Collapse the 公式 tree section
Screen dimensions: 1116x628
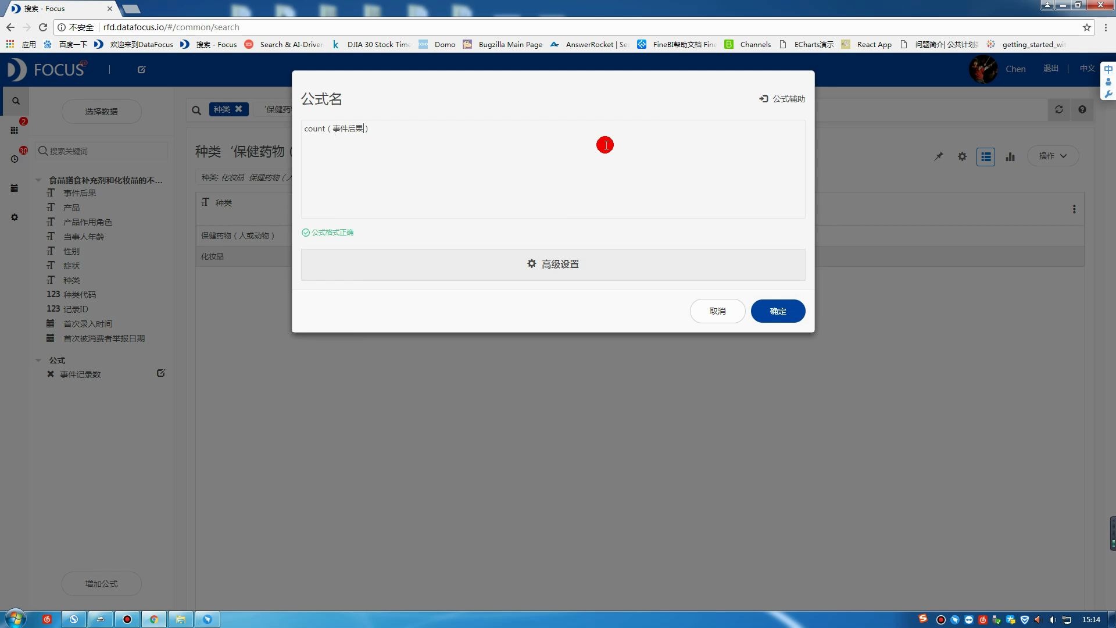(38, 361)
